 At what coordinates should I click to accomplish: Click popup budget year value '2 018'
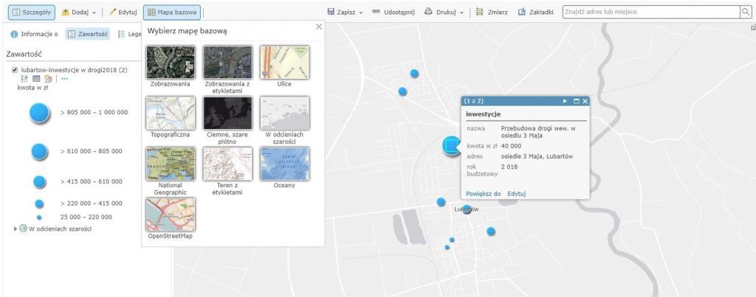(509, 167)
